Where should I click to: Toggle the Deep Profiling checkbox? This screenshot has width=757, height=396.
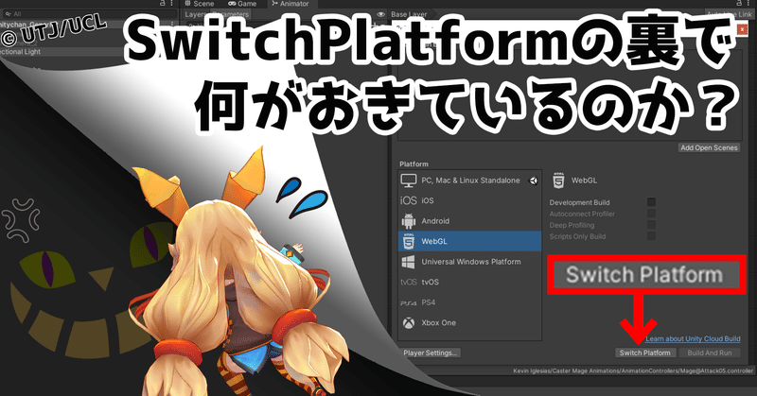651,225
